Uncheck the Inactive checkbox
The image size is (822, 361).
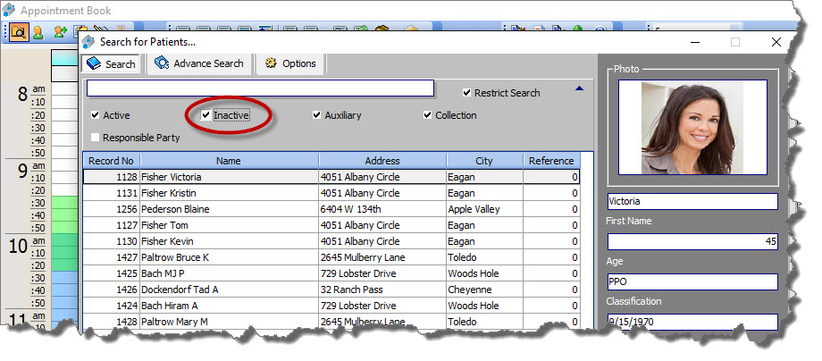pos(206,115)
